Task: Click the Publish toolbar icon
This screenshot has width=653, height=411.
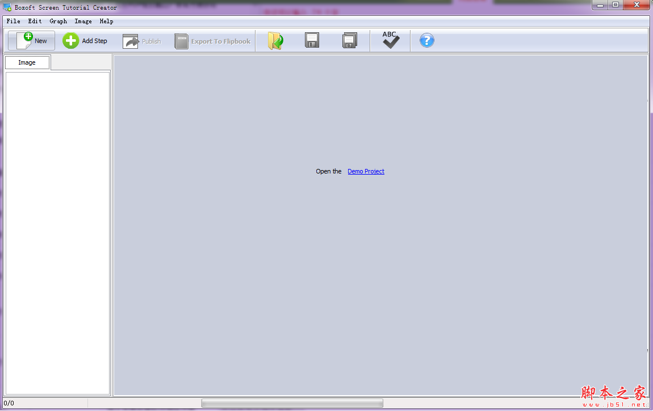Action: pos(141,40)
